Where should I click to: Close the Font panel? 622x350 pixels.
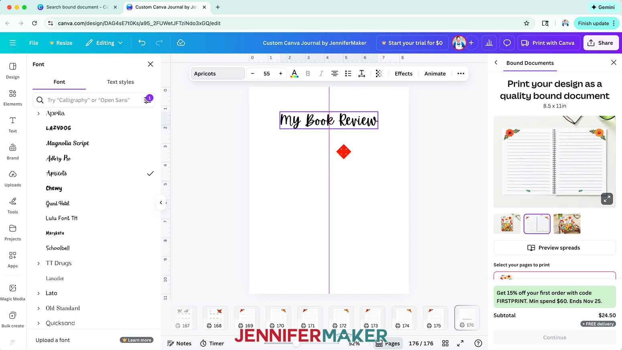click(150, 64)
